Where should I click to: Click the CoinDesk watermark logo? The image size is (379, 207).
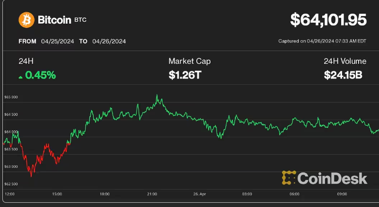point(324,178)
